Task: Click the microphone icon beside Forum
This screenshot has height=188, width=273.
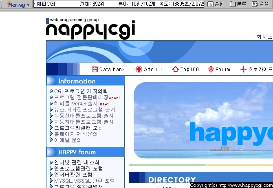Action: tap(211, 69)
